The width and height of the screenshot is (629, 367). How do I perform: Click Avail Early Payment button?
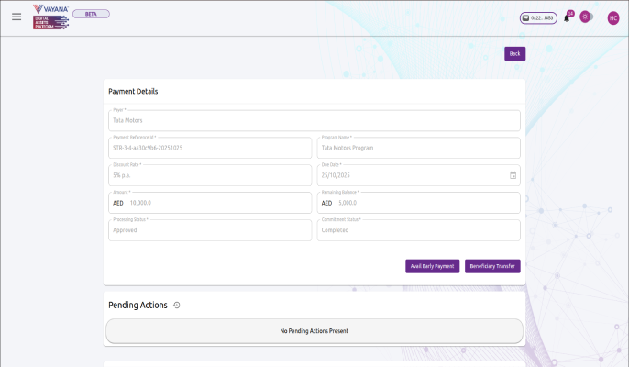tap(432, 266)
